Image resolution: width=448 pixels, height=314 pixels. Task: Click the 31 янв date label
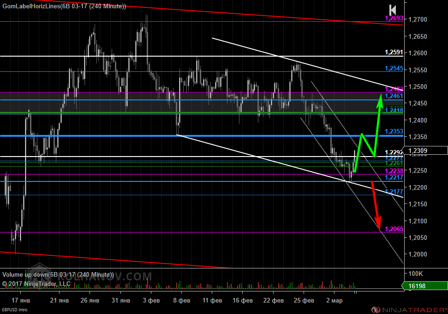(x=120, y=300)
